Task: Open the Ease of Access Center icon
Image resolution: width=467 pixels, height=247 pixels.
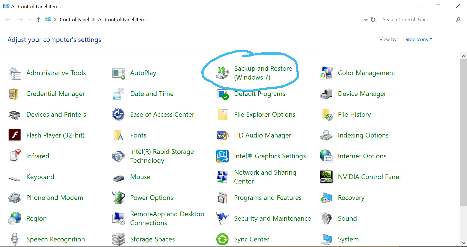Action: pyautogui.click(x=118, y=114)
